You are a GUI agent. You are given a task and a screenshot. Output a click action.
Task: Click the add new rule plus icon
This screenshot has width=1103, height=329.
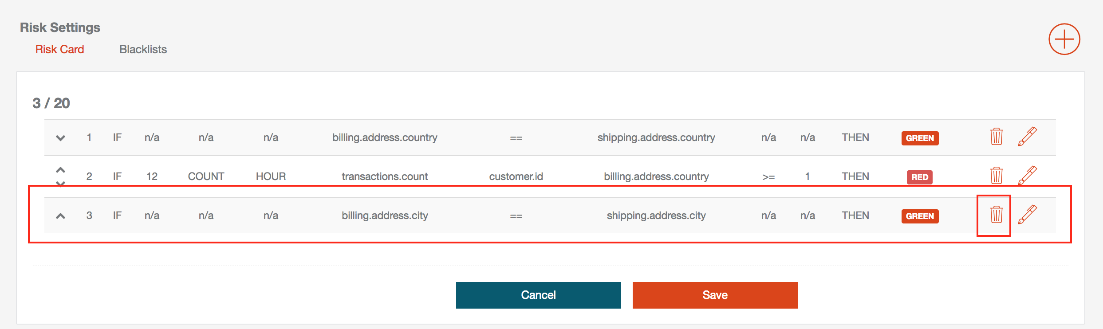(1064, 39)
